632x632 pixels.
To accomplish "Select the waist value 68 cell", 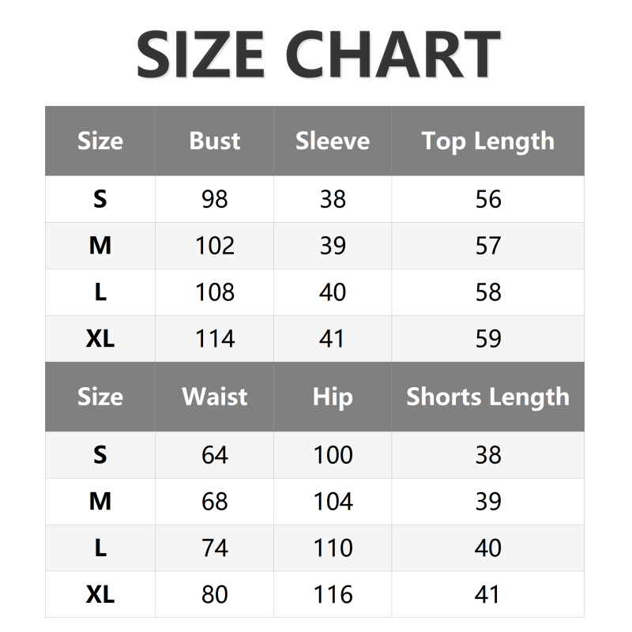I will pos(215,502).
